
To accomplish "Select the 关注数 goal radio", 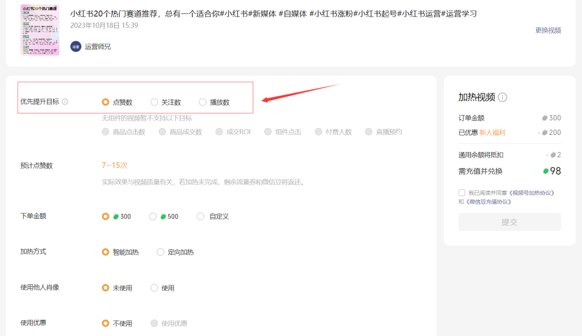I will pos(154,102).
